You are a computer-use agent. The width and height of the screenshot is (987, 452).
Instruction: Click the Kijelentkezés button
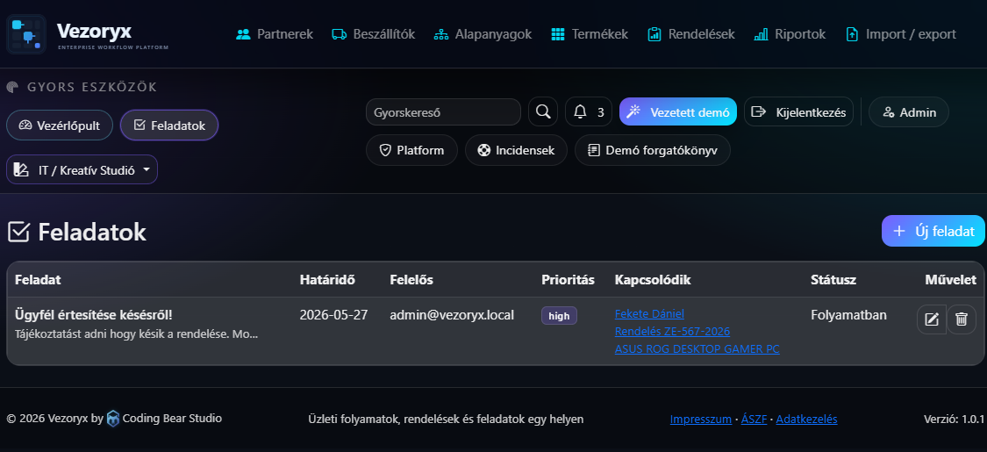pyautogui.click(x=798, y=112)
